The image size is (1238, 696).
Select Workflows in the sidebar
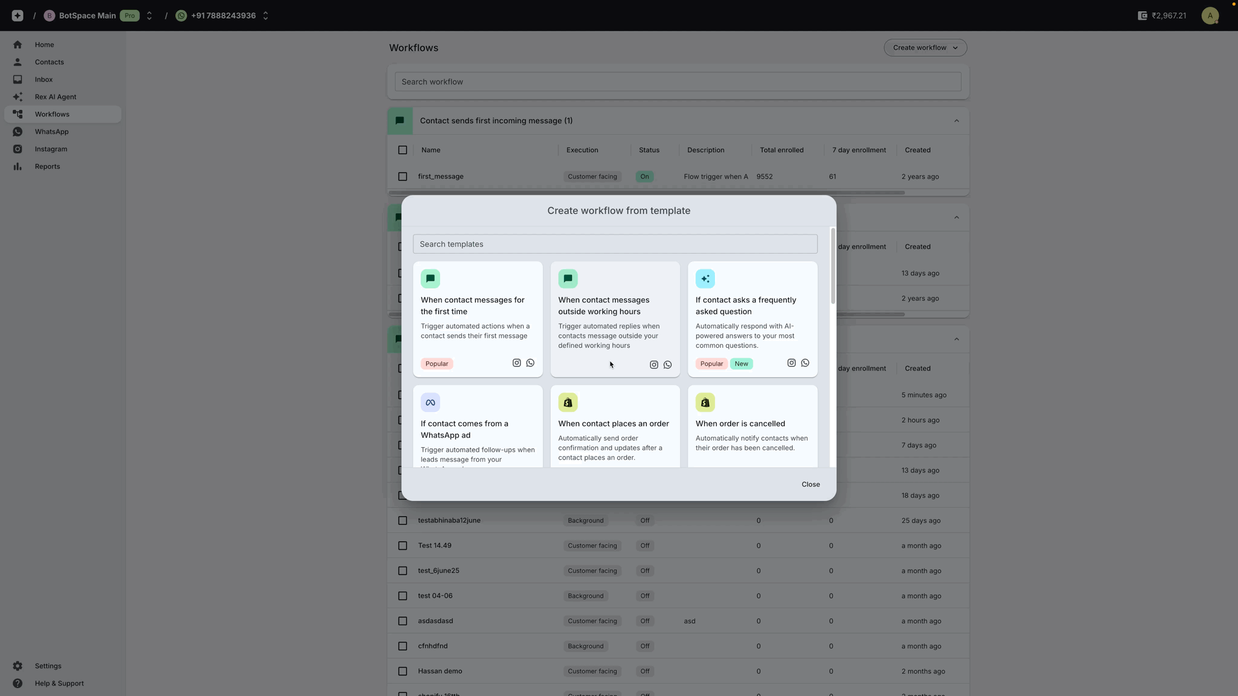[63, 114]
